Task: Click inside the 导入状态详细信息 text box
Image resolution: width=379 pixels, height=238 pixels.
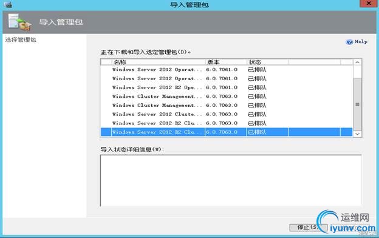Action: pos(231,180)
